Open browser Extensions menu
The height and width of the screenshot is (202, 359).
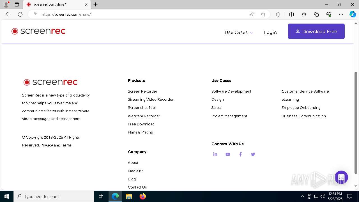278,14
